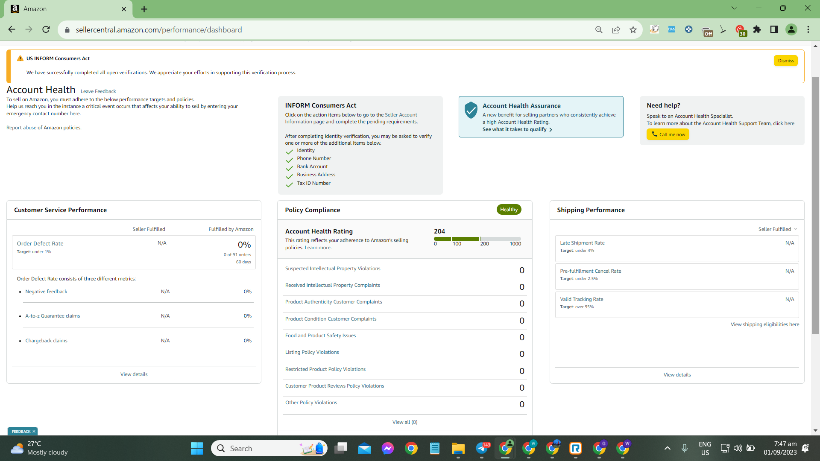Open the Notepad app in the taskbar

(x=435, y=448)
